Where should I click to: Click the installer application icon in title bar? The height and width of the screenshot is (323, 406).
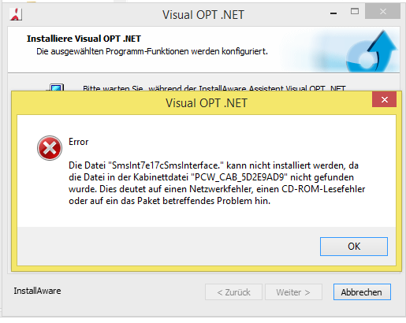pyautogui.click(x=16, y=14)
